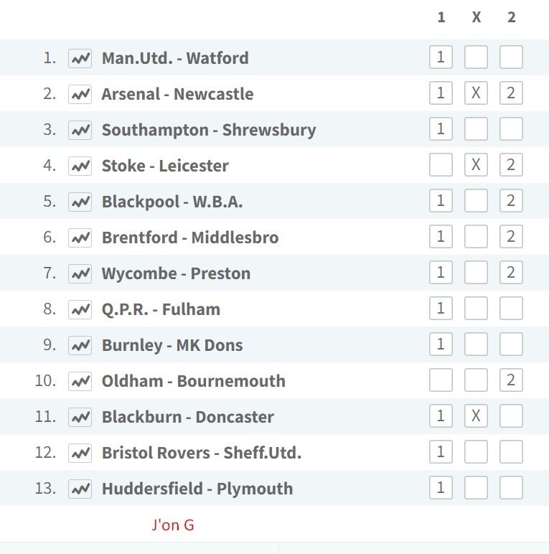Uncheck the 2 box for Arsenal - Newcastle
Image resolution: width=549 pixels, height=554 pixels.
(x=511, y=93)
